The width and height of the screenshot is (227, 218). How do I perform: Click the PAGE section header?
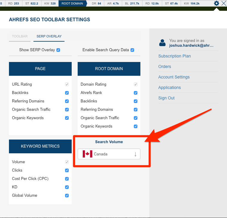[x=40, y=69]
